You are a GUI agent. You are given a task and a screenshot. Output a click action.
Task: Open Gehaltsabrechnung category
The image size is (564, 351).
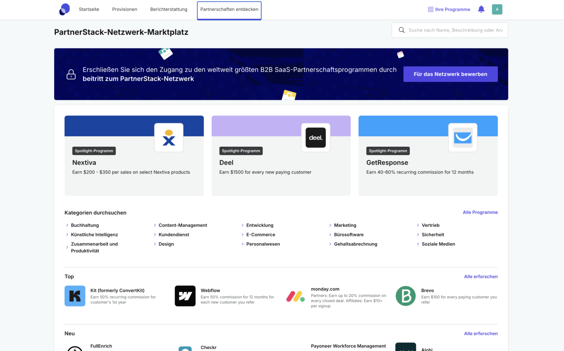click(x=356, y=244)
